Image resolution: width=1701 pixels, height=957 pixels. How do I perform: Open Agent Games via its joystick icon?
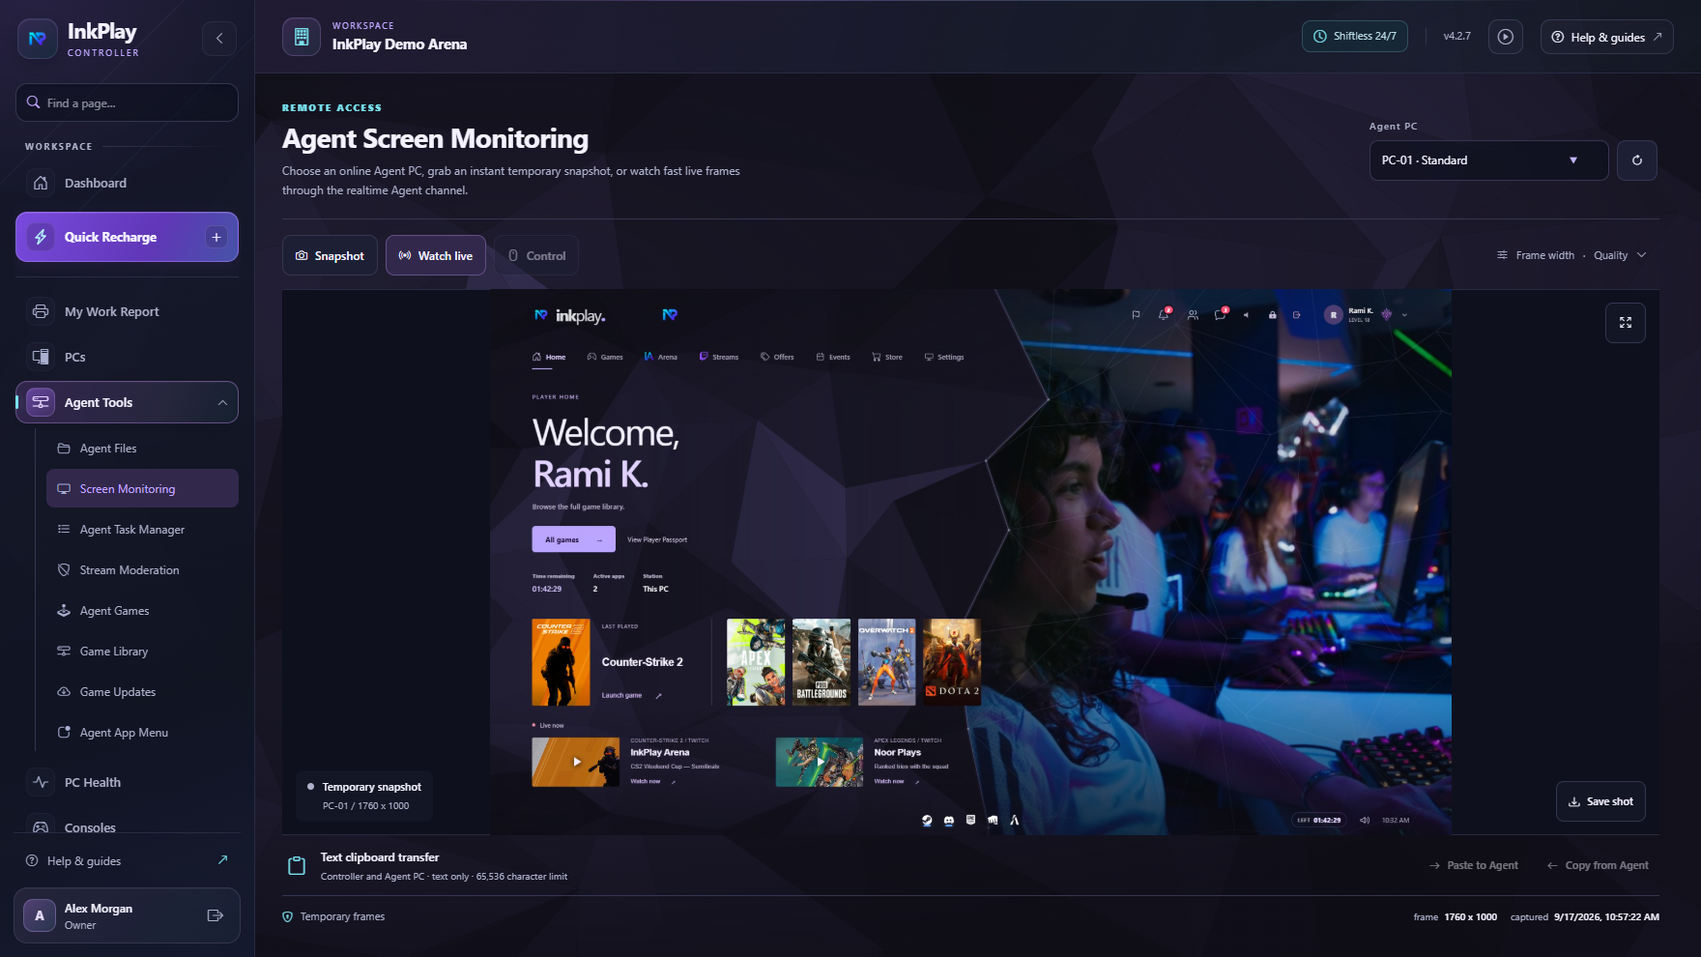tap(64, 611)
